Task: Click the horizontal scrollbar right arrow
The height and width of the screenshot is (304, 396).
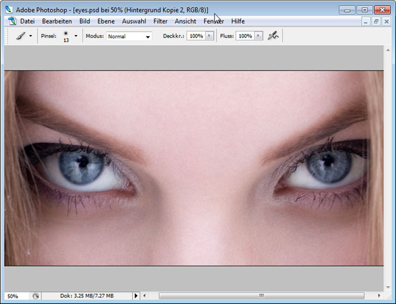Action: (x=379, y=295)
